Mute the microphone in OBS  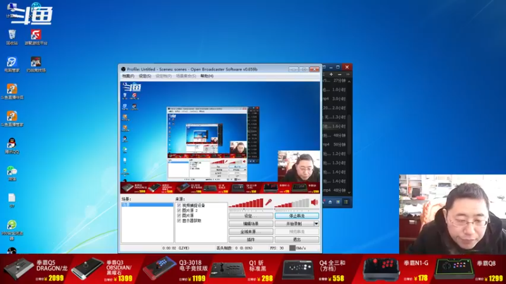268,203
